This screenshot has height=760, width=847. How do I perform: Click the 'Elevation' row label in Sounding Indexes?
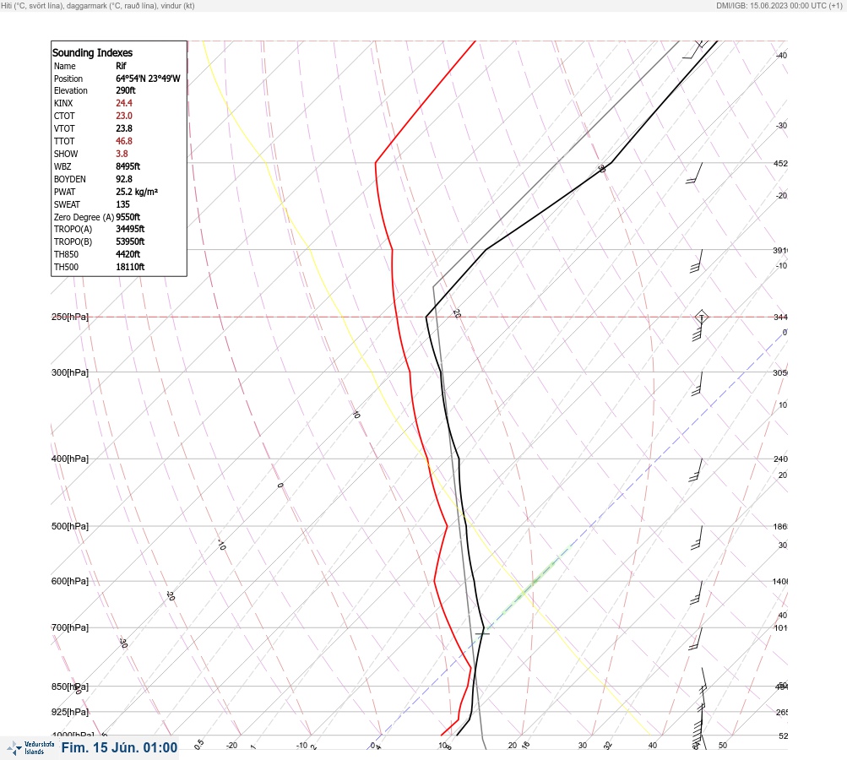click(71, 90)
